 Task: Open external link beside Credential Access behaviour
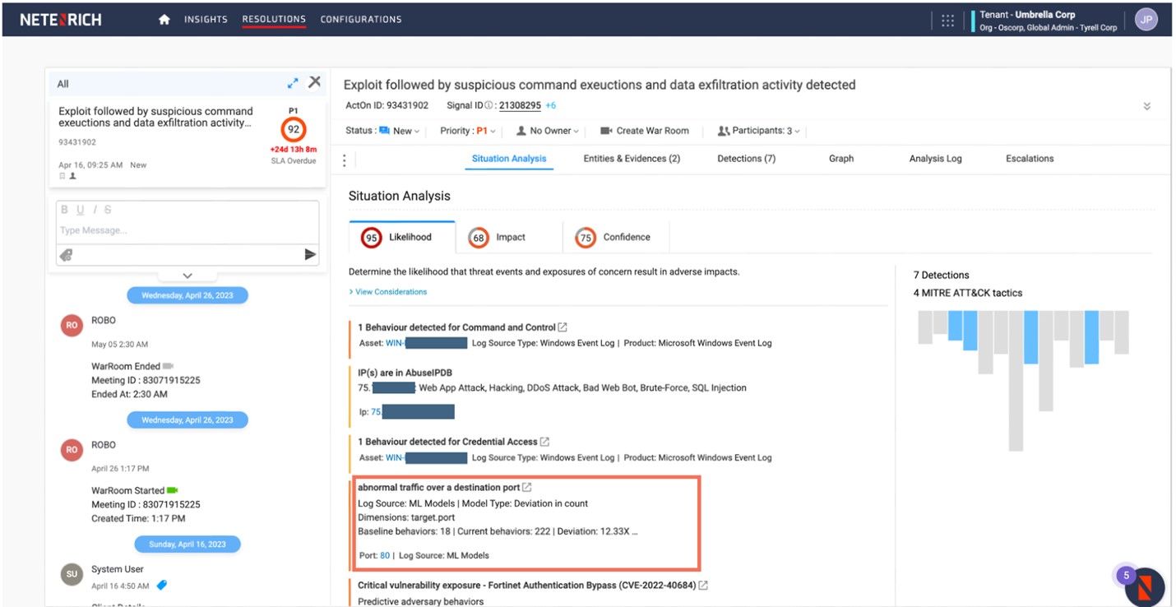click(x=544, y=442)
